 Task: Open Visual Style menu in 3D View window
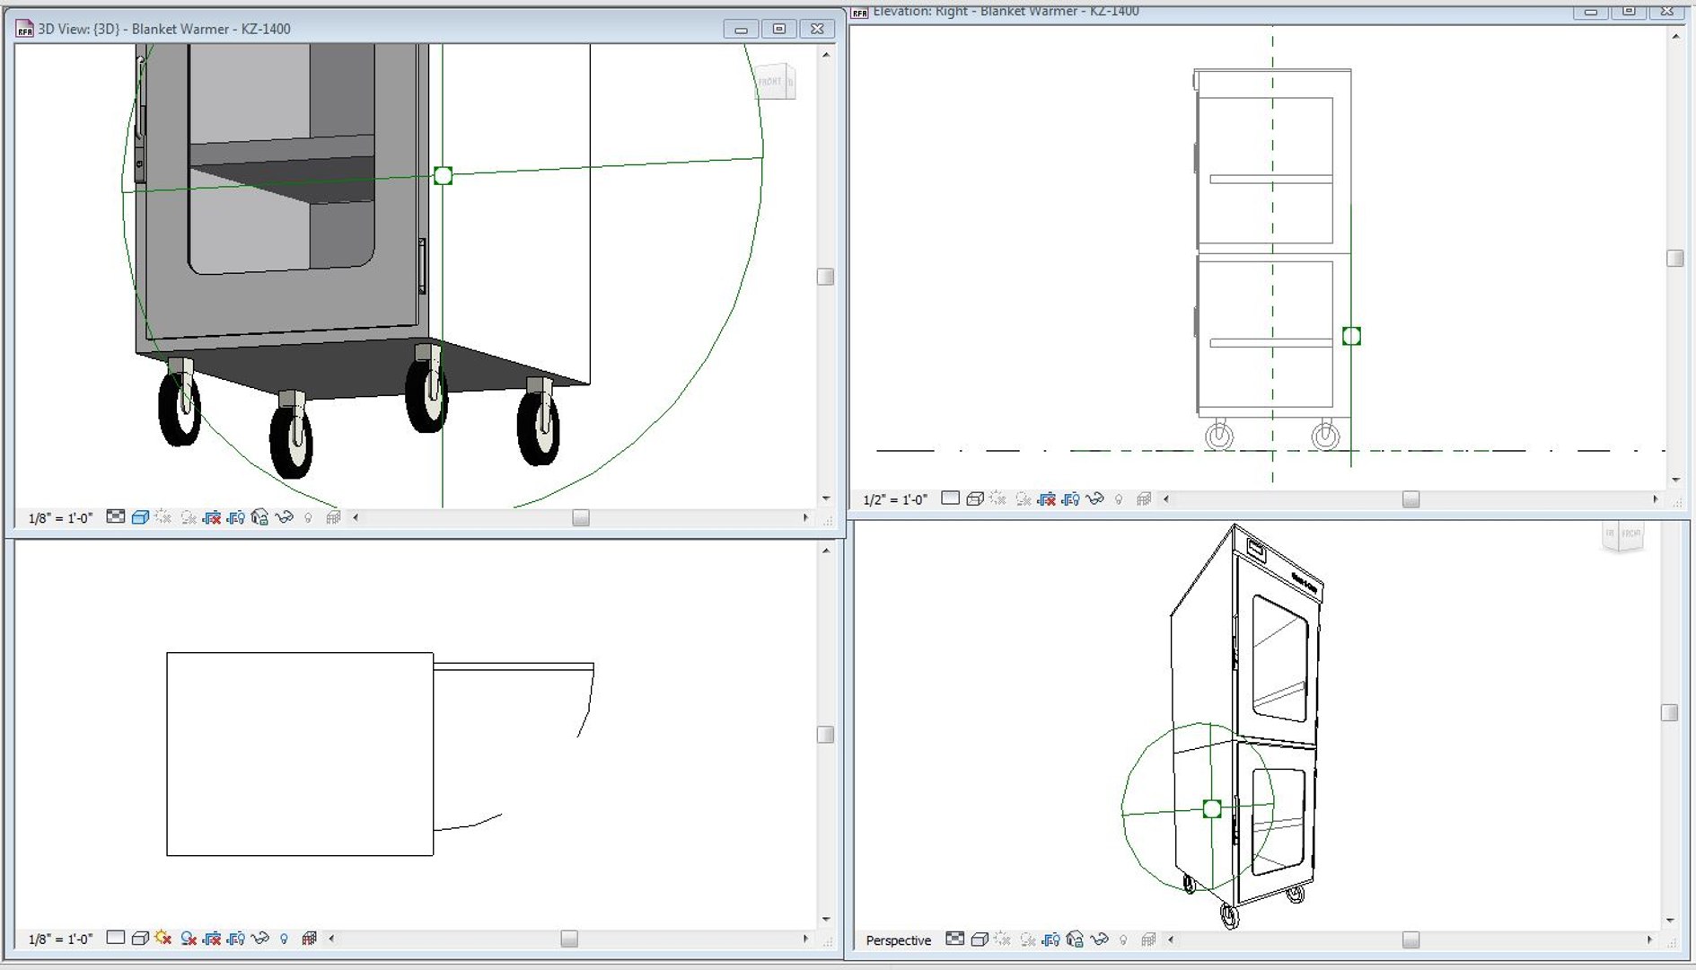pyautogui.click(x=140, y=517)
